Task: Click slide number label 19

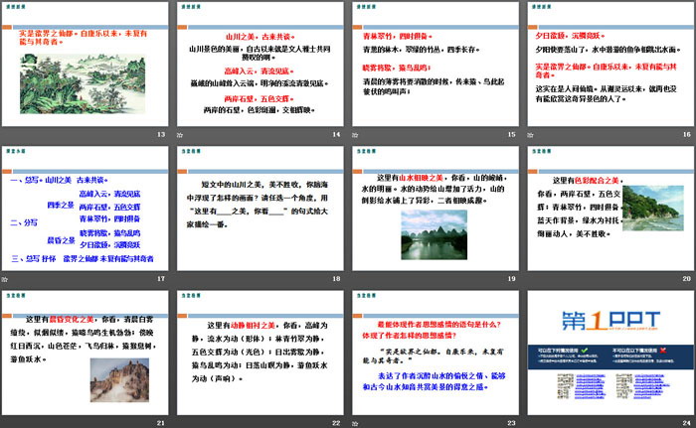Action: (x=512, y=278)
